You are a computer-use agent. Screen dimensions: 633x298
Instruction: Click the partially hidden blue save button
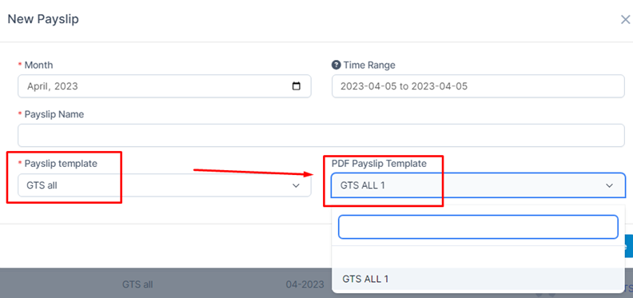pos(628,246)
